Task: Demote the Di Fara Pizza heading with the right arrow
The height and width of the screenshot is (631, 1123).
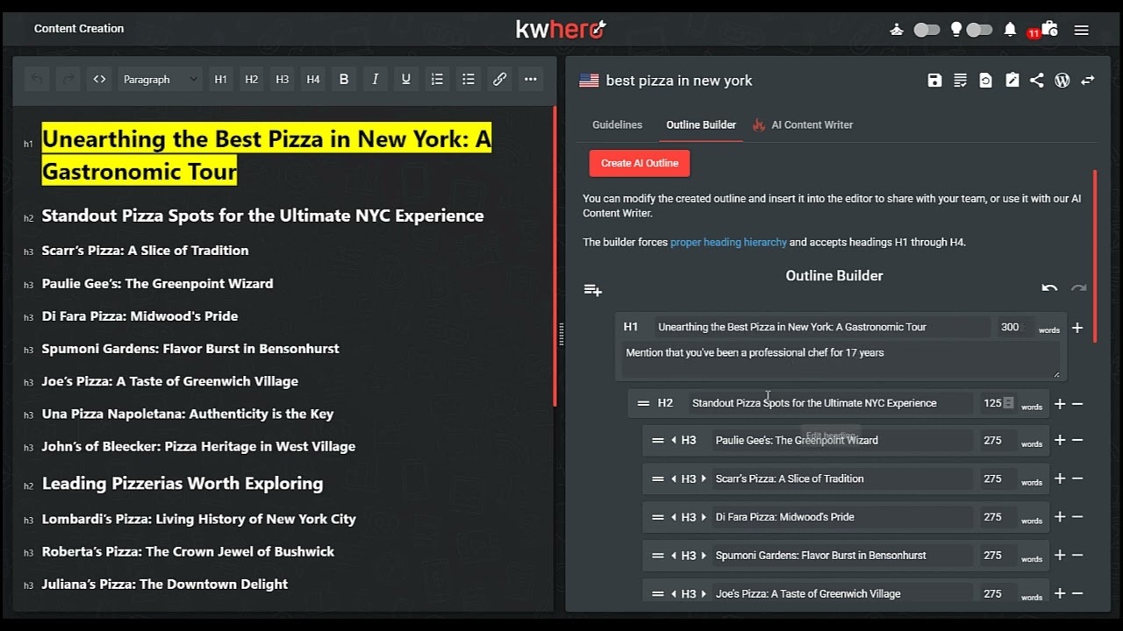Action: (704, 517)
